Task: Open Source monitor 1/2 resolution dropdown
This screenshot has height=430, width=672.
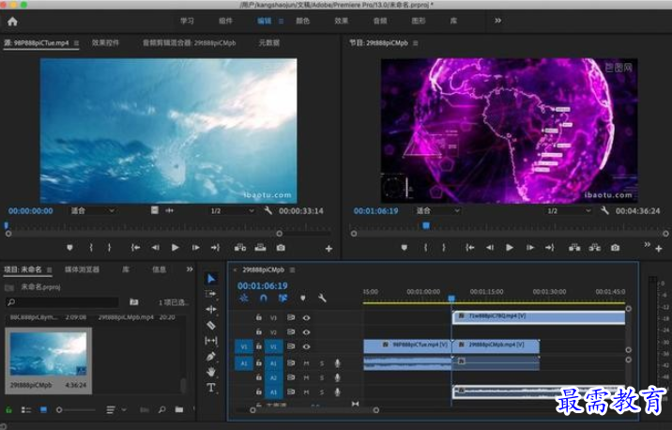Action: (x=232, y=210)
